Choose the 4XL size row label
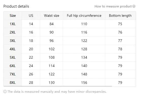This screenshot has width=142, height=98. click(x=13, y=49)
